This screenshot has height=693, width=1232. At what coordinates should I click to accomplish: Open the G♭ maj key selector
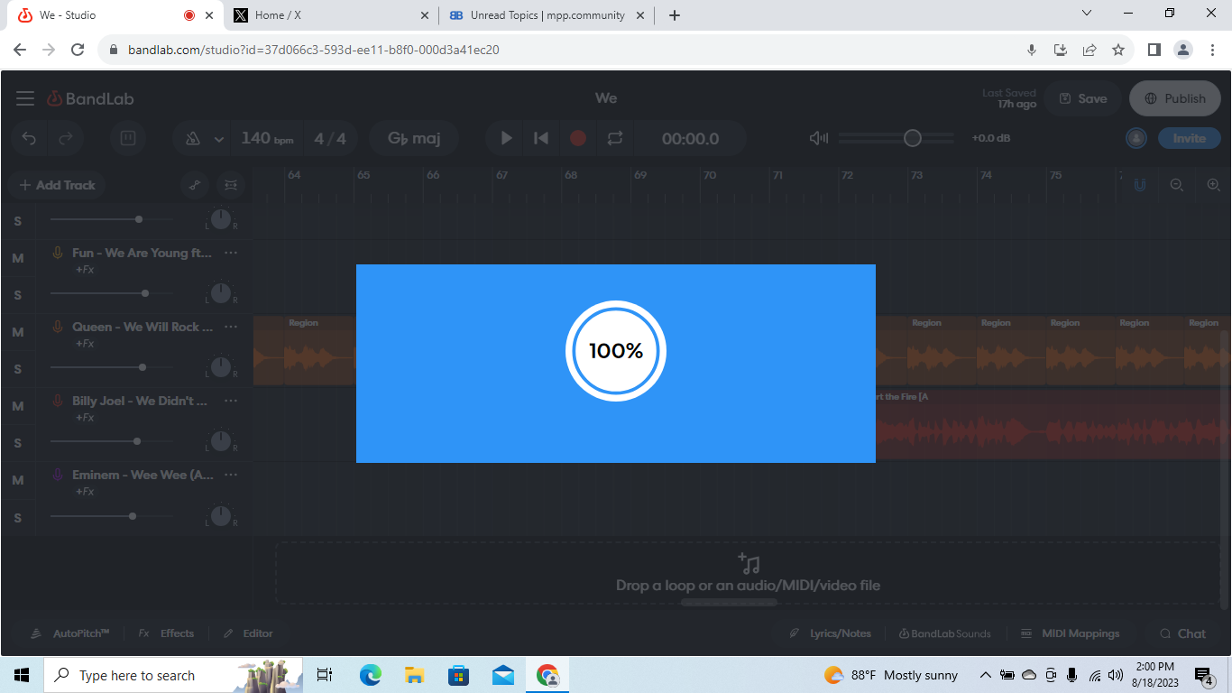[x=414, y=138]
